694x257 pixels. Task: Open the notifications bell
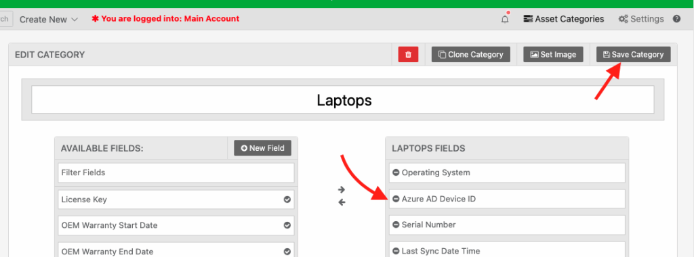click(504, 19)
